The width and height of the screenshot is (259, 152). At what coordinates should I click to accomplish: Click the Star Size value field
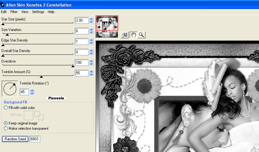81,20
